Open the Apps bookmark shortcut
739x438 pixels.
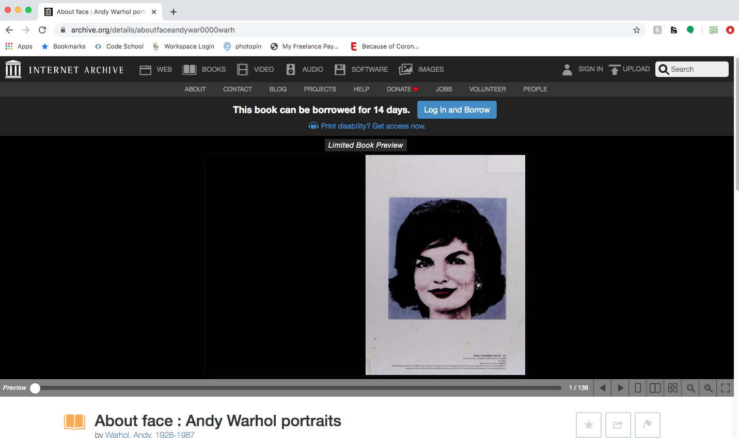pos(19,46)
